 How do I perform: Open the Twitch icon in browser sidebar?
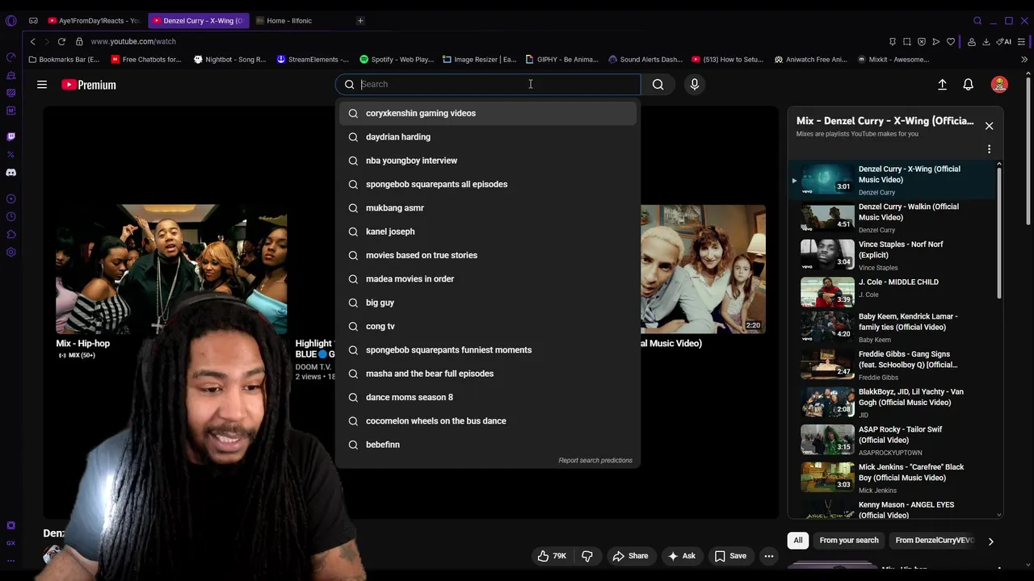(11, 136)
